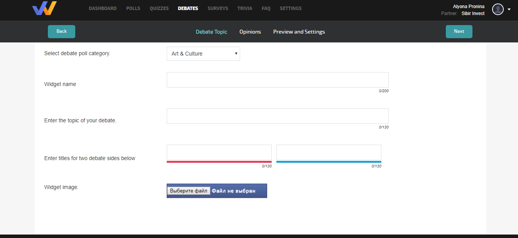Select the Debate Topic tab
This screenshot has height=238, width=518.
(212, 32)
